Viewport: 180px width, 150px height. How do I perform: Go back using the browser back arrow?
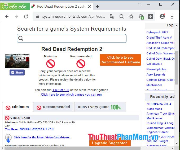pos(7,16)
